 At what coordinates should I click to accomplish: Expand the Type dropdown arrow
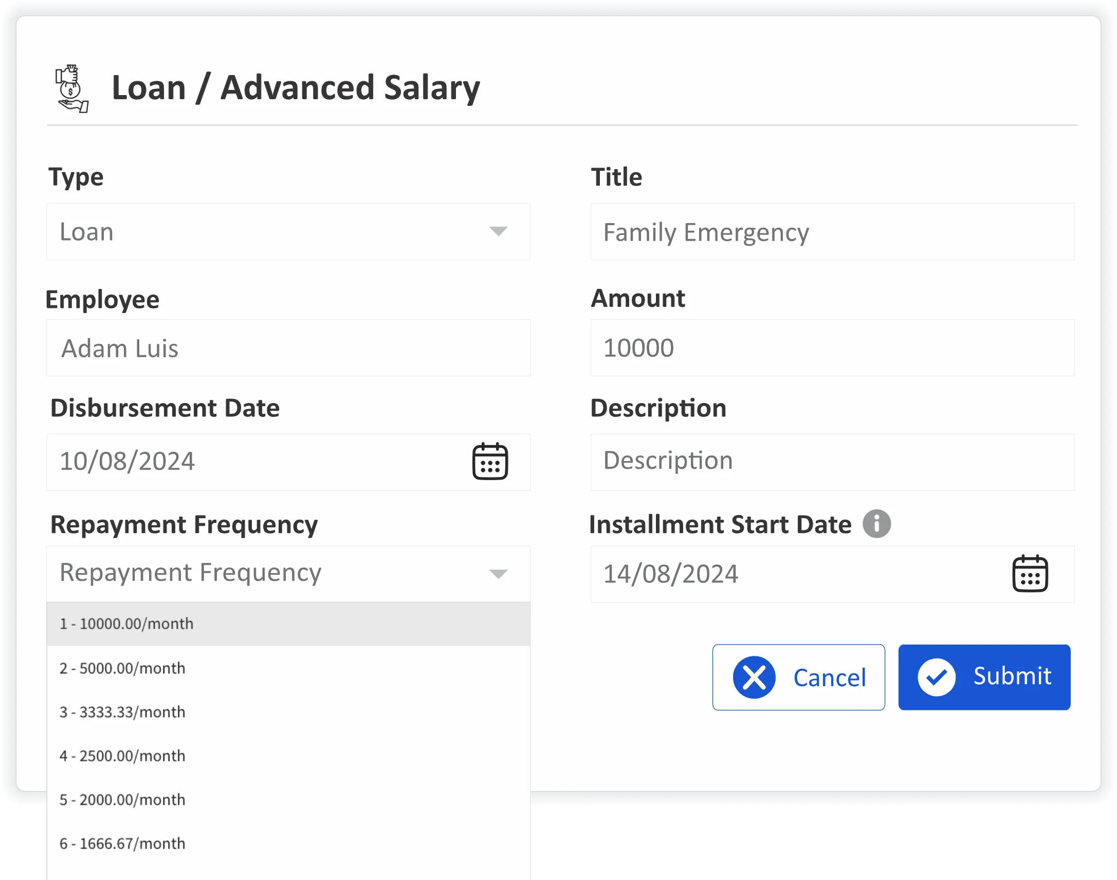click(498, 231)
